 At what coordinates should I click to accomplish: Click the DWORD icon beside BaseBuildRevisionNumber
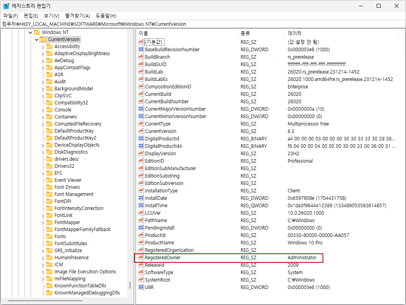pyautogui.click(x=141, y=49)
